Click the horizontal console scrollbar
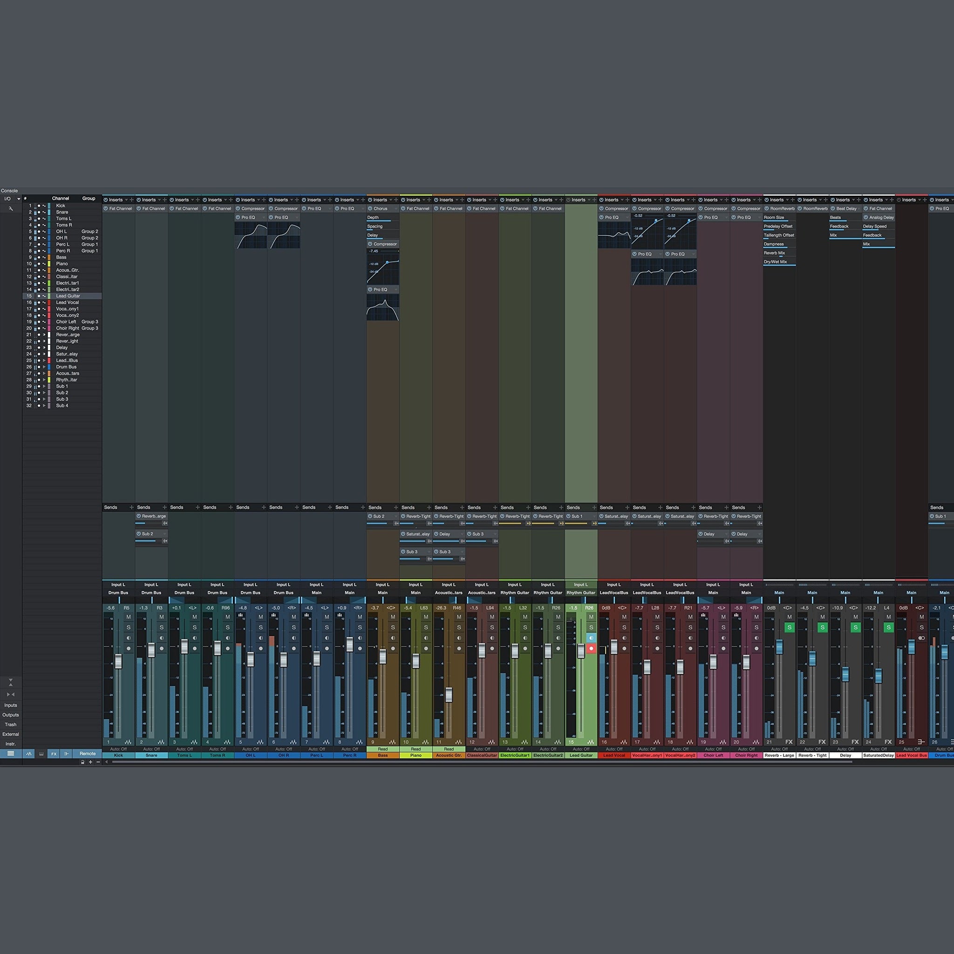 click(x=482, y=762)
